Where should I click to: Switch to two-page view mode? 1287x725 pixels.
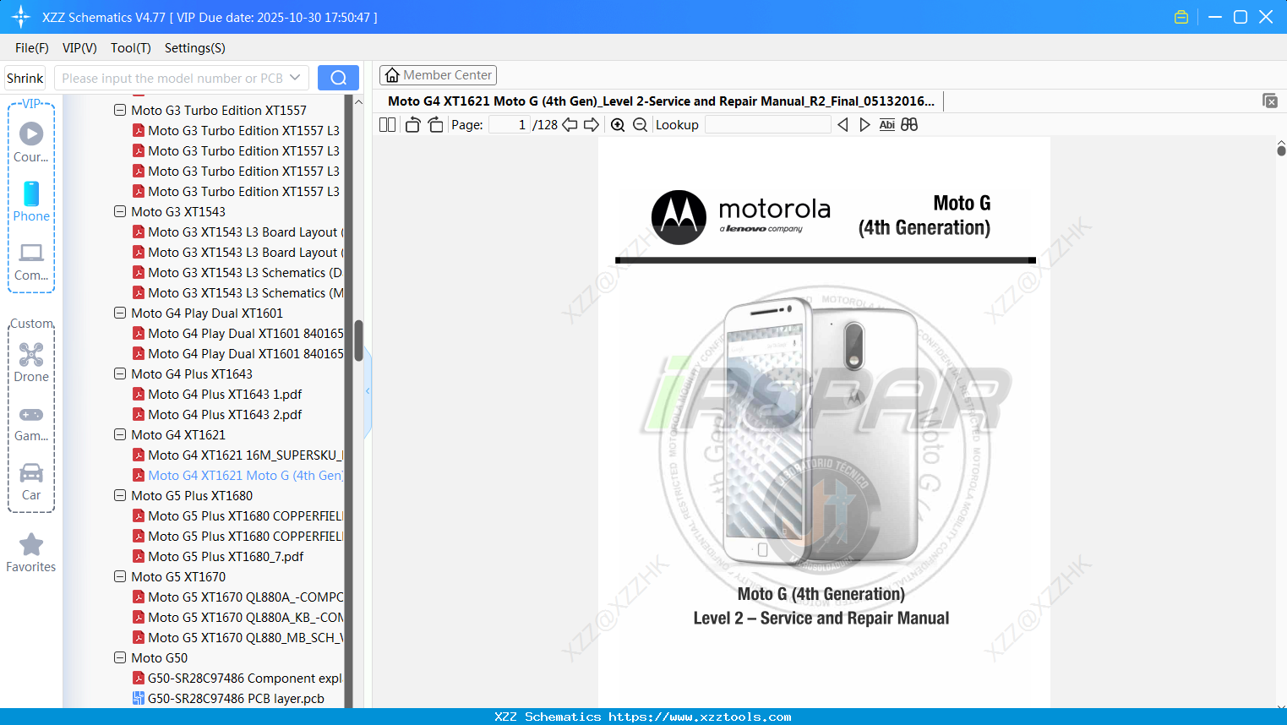click(386, 123)
